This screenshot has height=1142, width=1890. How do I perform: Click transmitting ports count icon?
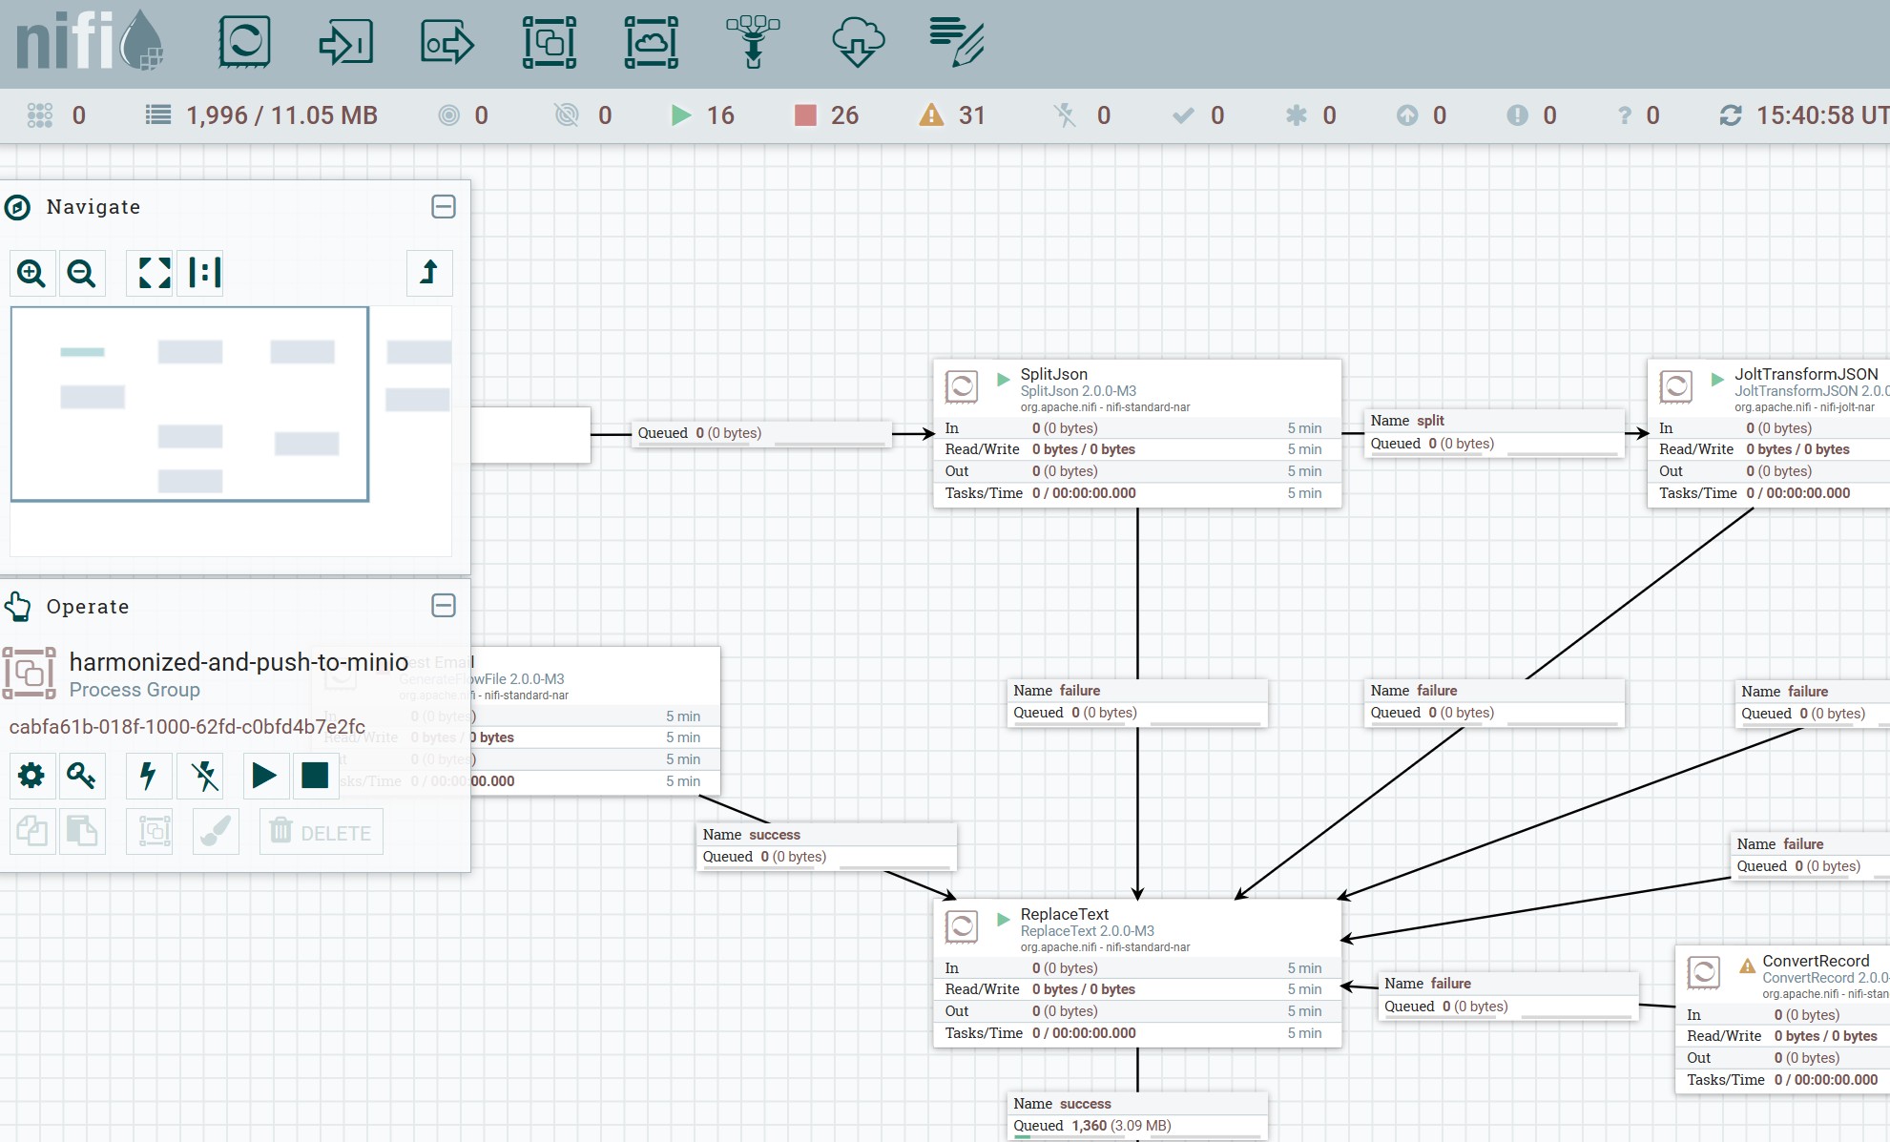(x=448, y=115)
